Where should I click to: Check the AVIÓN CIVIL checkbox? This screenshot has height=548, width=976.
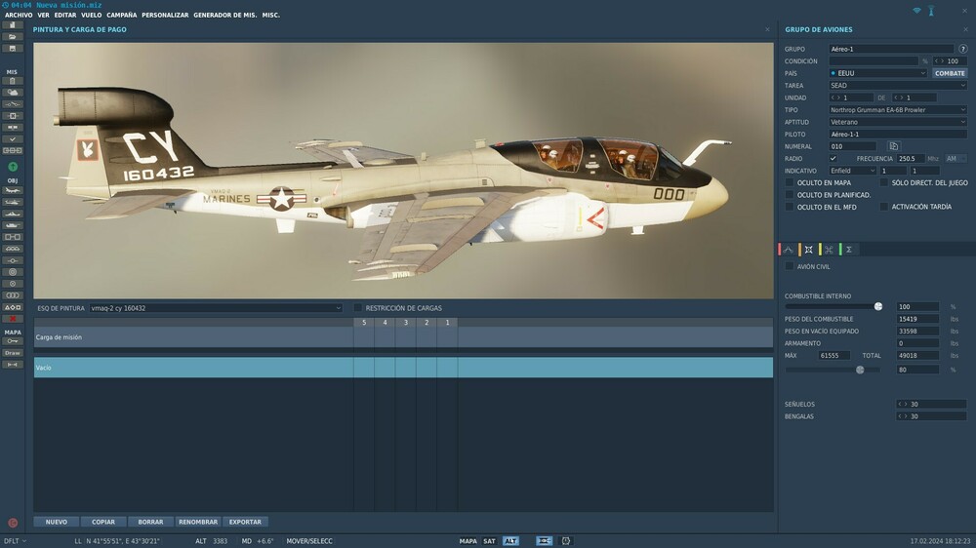[790, 266]
